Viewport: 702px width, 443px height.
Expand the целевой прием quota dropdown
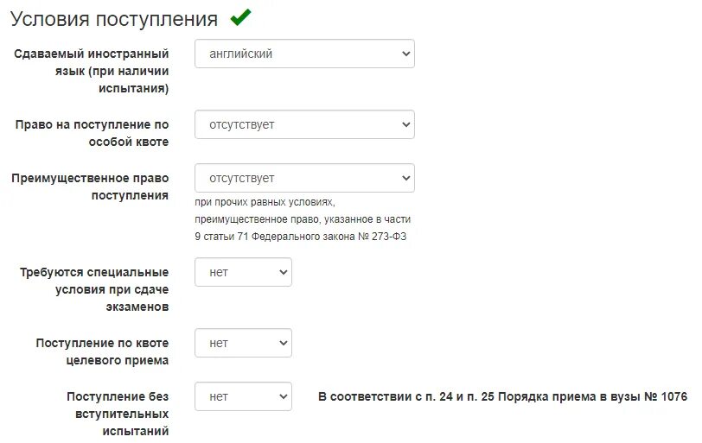[243, 343]
